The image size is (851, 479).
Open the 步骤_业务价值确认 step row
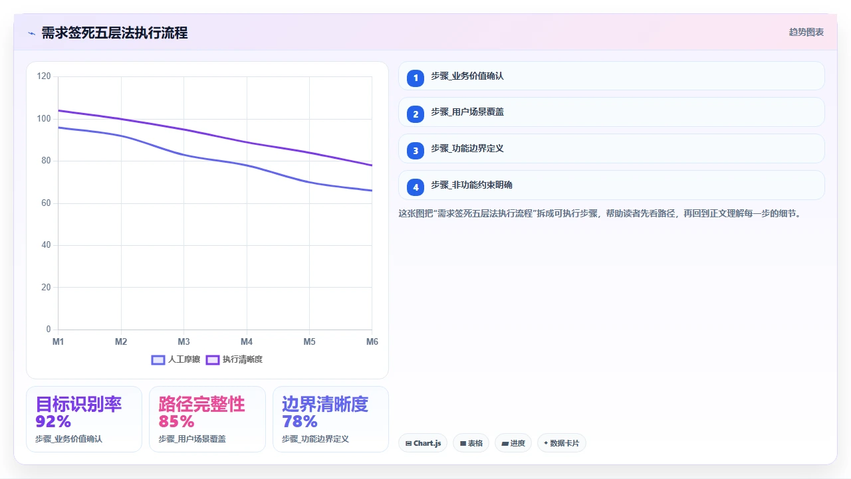tap(611, 76)
